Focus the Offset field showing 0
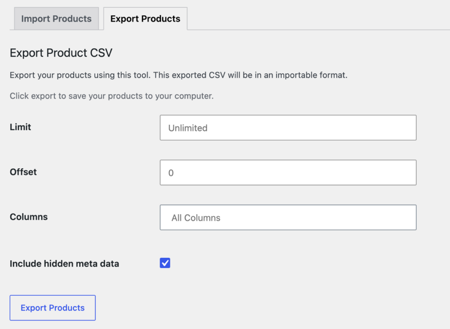 tap(288, 172)
